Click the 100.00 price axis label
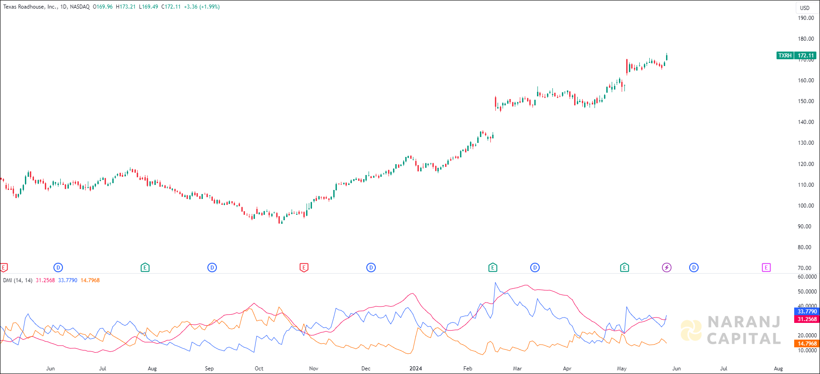This screenshot has width=820, height=374. 806,206
